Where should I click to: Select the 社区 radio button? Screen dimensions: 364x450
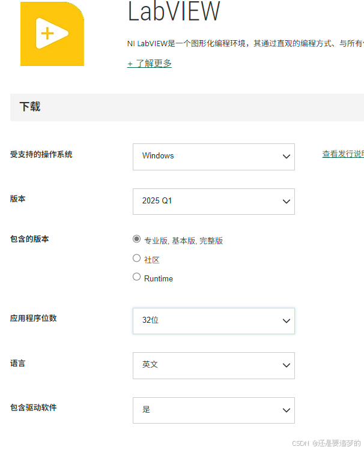pos(136,258)
